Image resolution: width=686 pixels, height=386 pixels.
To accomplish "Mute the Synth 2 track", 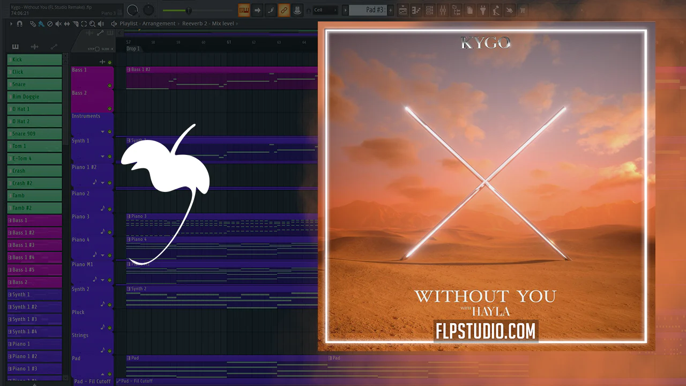I will [x=110, y=305].
